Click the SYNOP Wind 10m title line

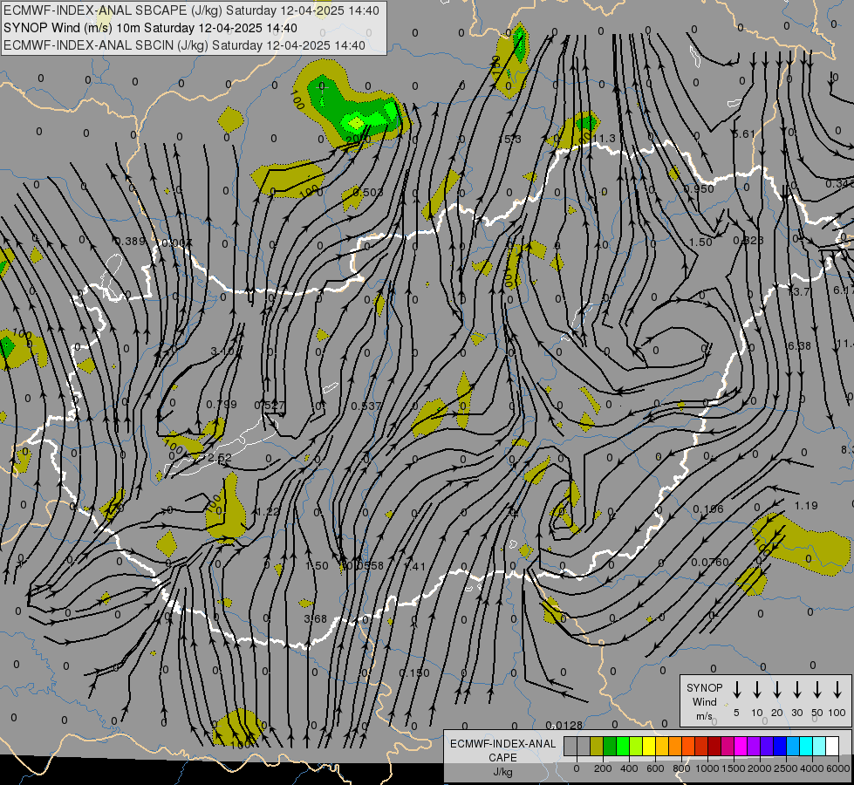tap(150, 28)
